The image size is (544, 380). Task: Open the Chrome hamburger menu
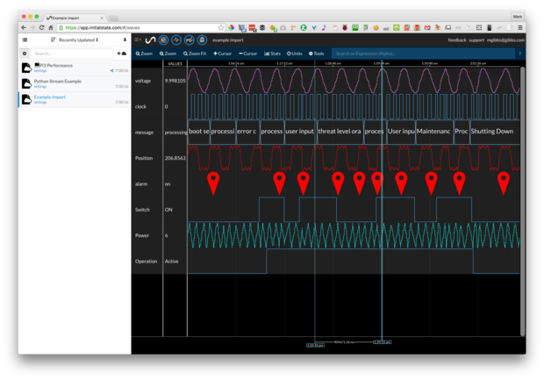pos(520,27)
